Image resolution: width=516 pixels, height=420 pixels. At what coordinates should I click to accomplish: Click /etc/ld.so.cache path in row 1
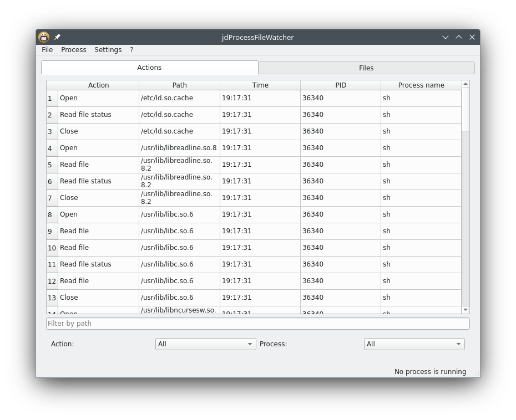pyautogui.click(x=179, y=98)
